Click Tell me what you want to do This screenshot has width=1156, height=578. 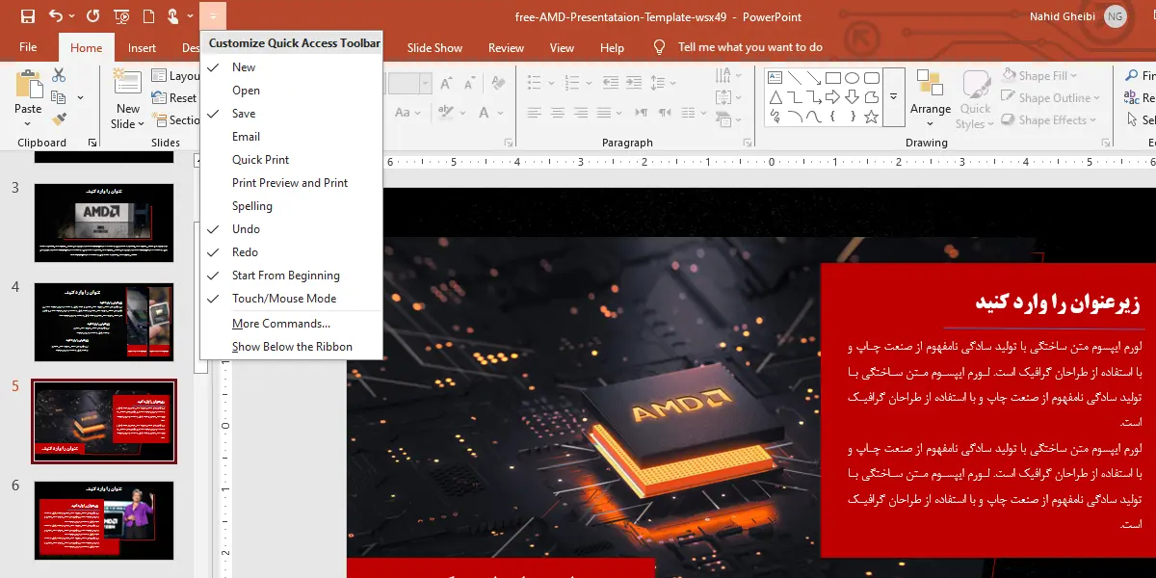[750, 47]
